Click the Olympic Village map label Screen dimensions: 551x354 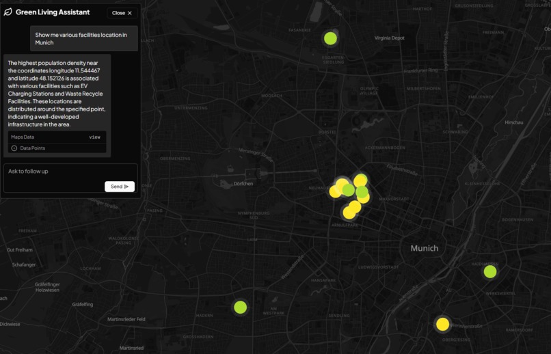pos(369,91)
